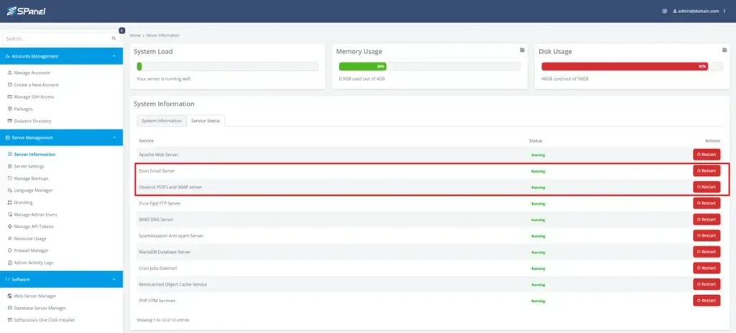Click Running badge for MariaDB Database Server
Screen dimensions: 736x333
(538, 252)
